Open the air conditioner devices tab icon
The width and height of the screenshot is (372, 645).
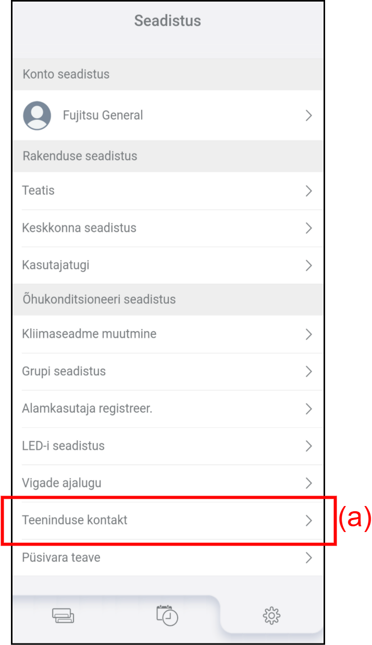(x=63, y=615)
